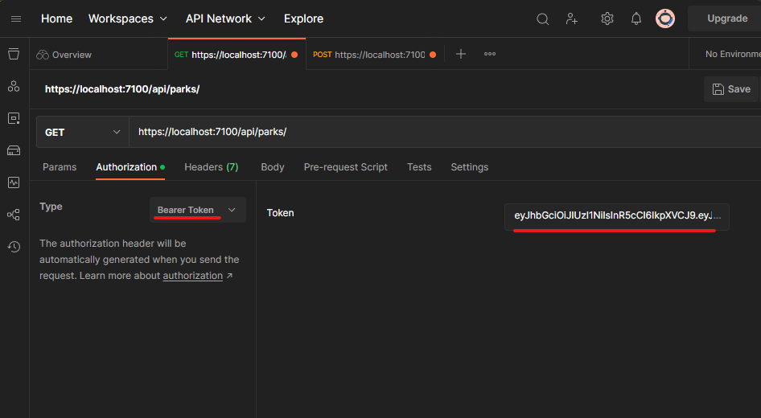The height and width of the screenshot is (418, 761).
Task: Open the notifications bell
Action: pos(636,19)
